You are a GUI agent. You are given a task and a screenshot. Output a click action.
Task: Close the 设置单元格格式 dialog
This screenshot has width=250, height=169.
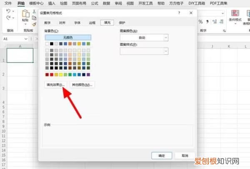coord(191,13)
